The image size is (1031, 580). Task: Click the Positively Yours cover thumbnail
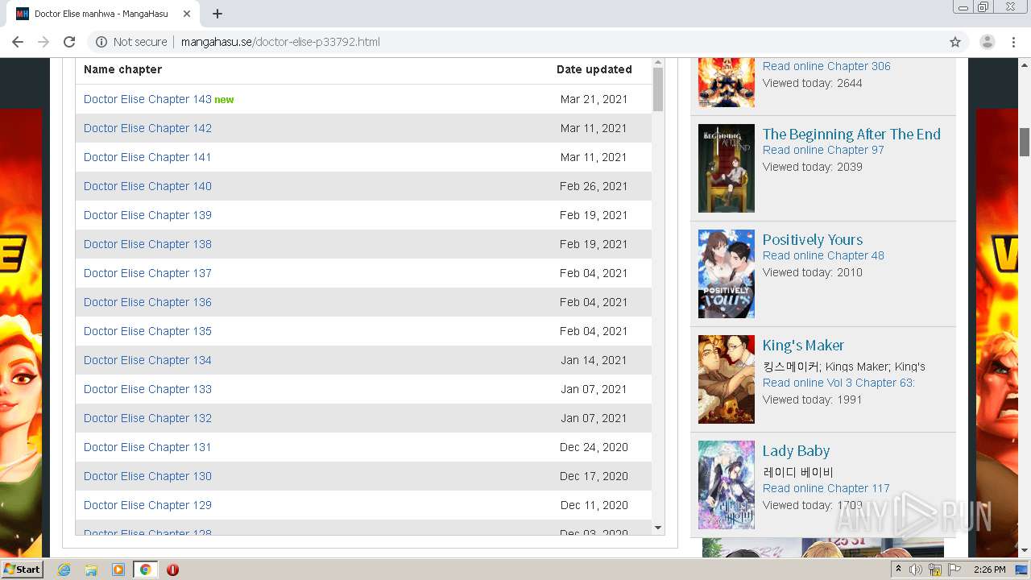tap(727, 274)
